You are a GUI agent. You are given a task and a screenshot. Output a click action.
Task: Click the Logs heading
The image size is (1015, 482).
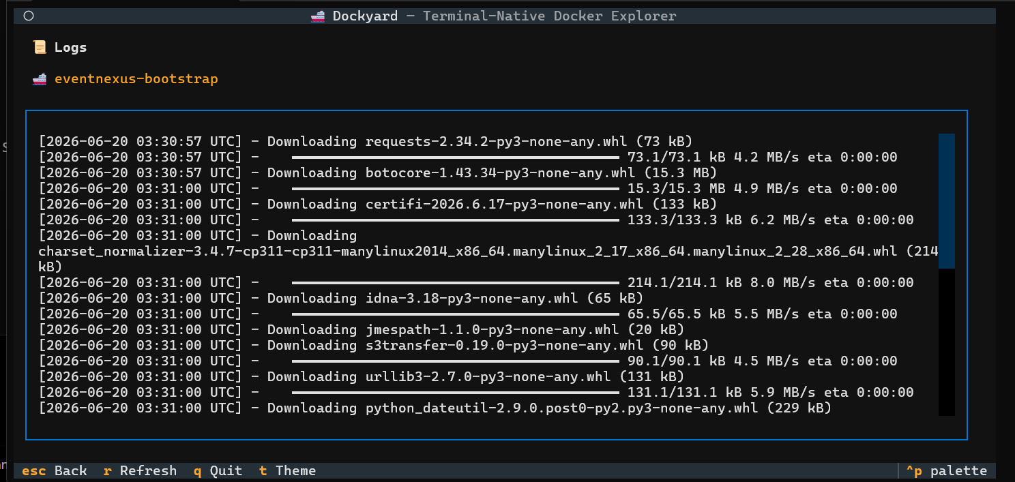click(70, 48)
